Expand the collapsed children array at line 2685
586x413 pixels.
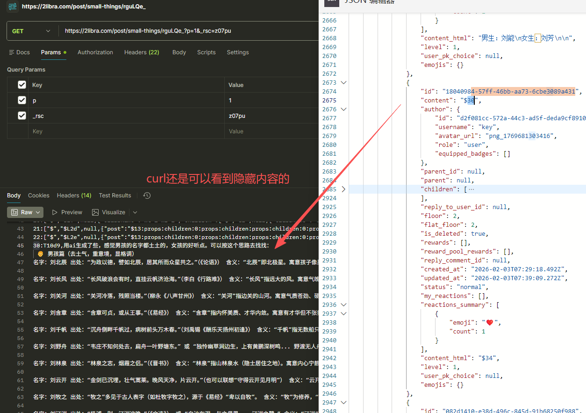click(x=344, y=189)
